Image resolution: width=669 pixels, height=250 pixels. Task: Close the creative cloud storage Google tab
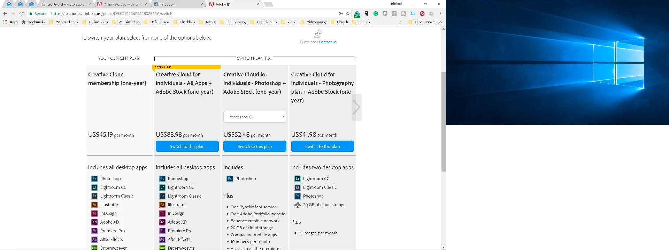(90, 4)
